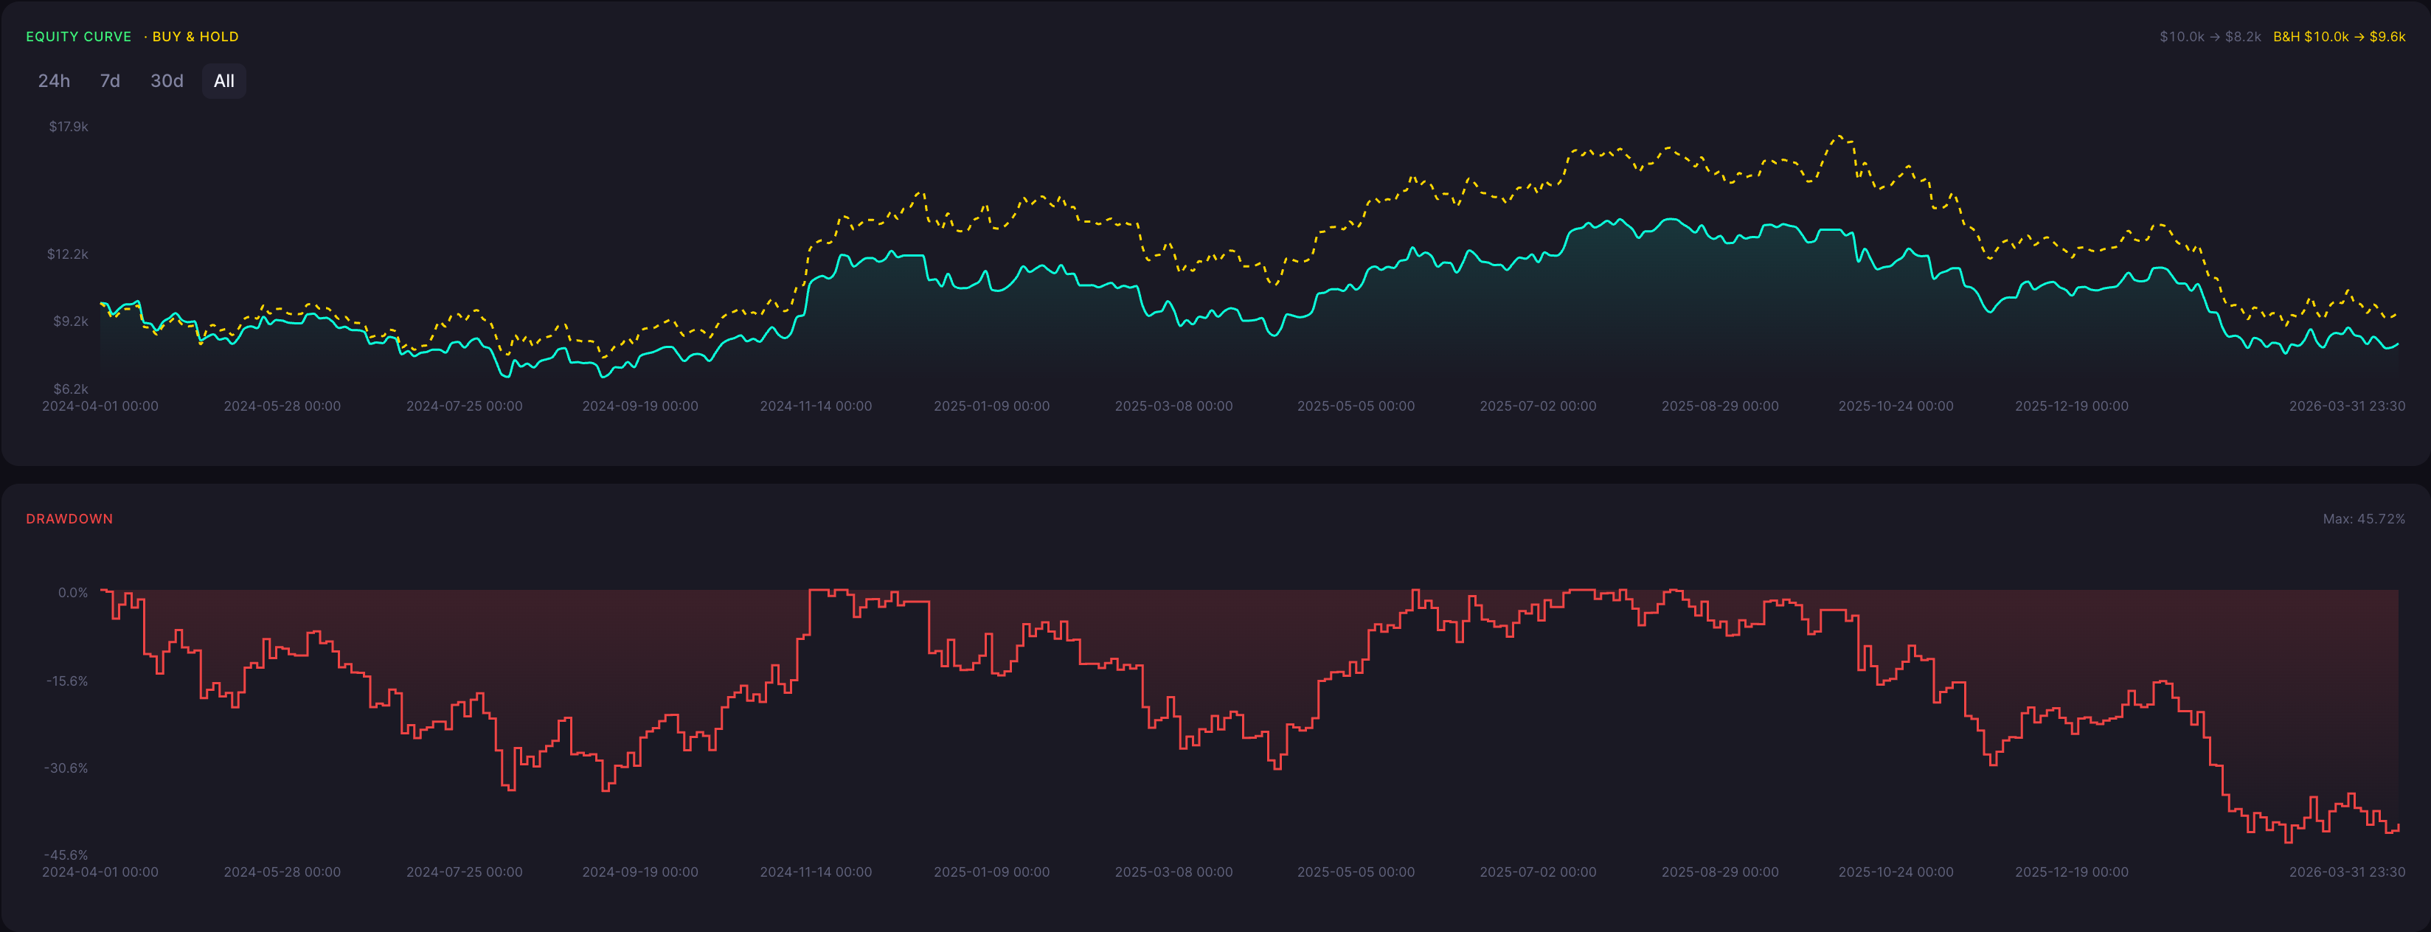Click the -15.6% drawdown axis label
The width and height of the screenshot is (2431, 932).
point(67,681)
